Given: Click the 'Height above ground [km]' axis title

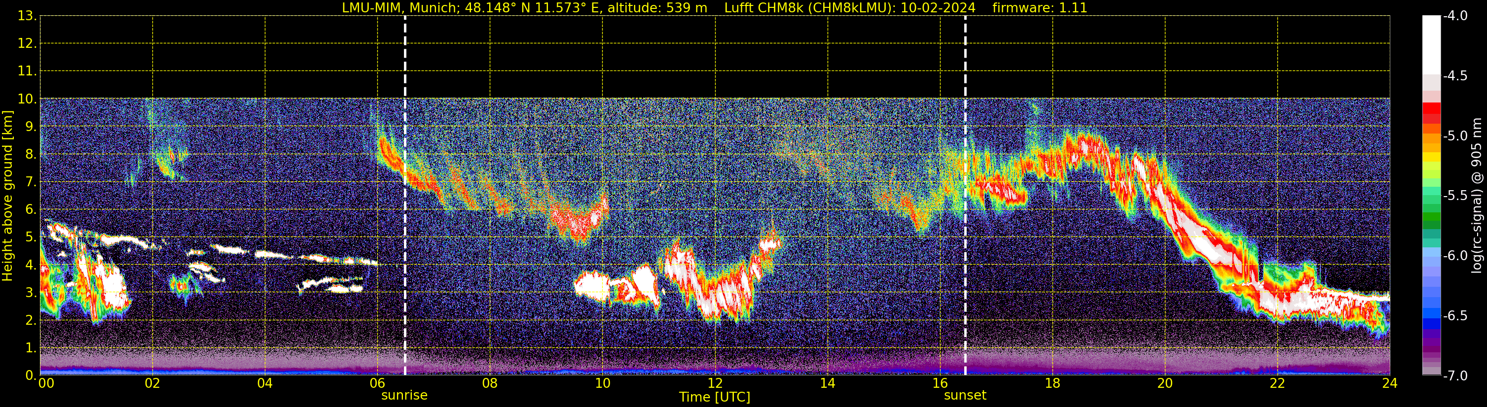Looking at the screenshot, I should click(7, 196).
